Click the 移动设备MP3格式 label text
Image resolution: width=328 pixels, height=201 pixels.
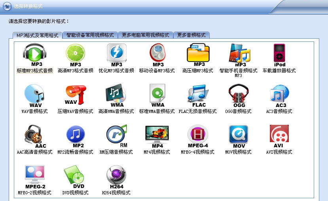tap(157, 71)
